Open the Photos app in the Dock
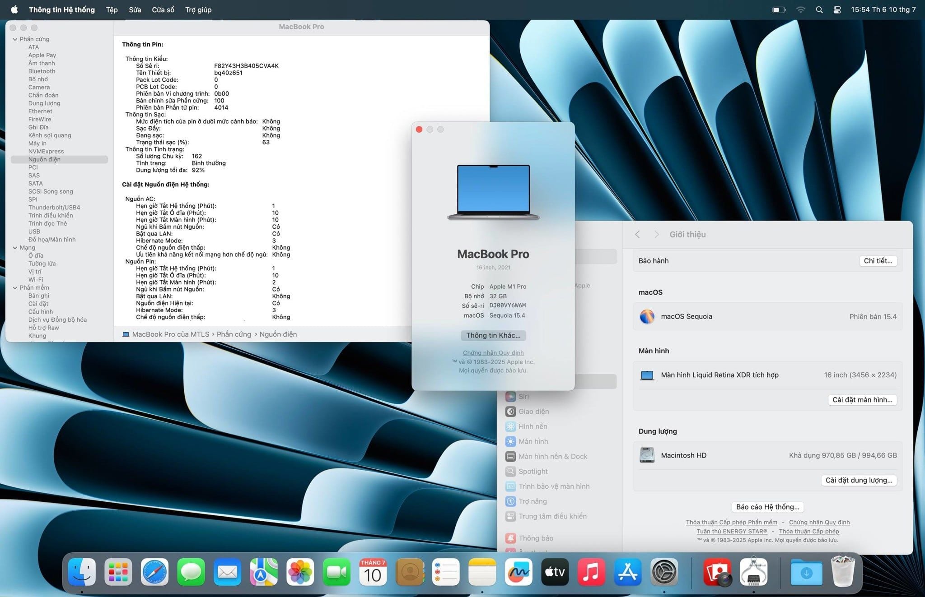925x597 pixels. pyautogui.click(x=300, y=572)
